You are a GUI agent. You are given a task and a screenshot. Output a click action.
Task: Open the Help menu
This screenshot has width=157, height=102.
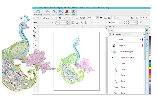tap(108, 8)
